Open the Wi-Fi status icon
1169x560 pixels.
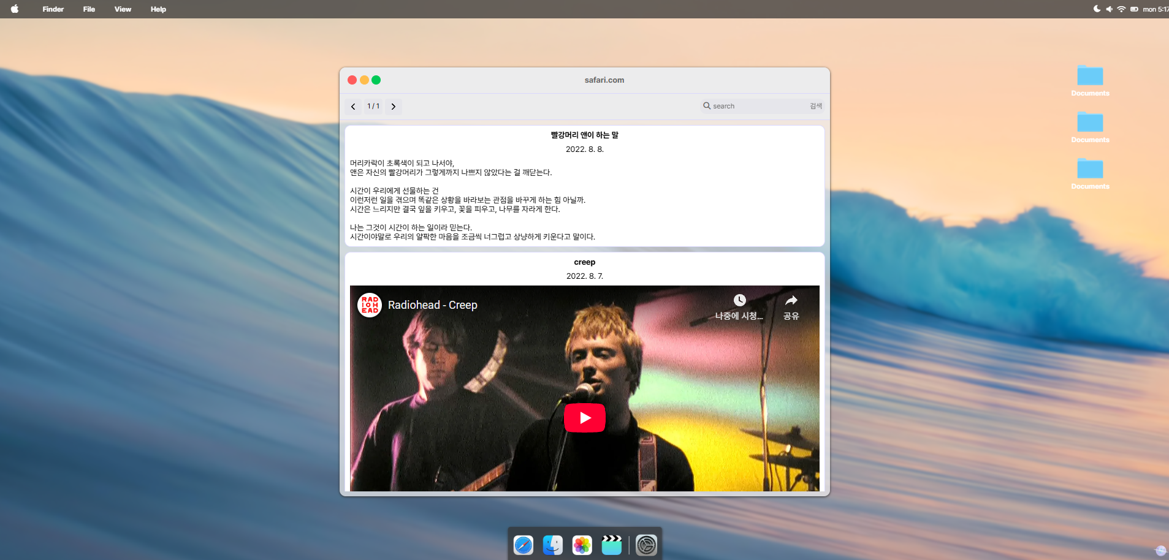click(x=1121, y=9)
